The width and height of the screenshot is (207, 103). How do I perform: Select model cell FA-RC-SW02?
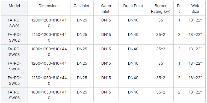click(14, 37)
